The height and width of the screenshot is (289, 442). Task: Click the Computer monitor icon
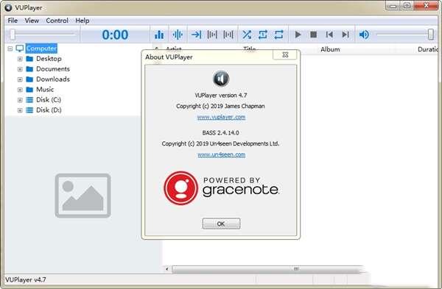(19, 49)
